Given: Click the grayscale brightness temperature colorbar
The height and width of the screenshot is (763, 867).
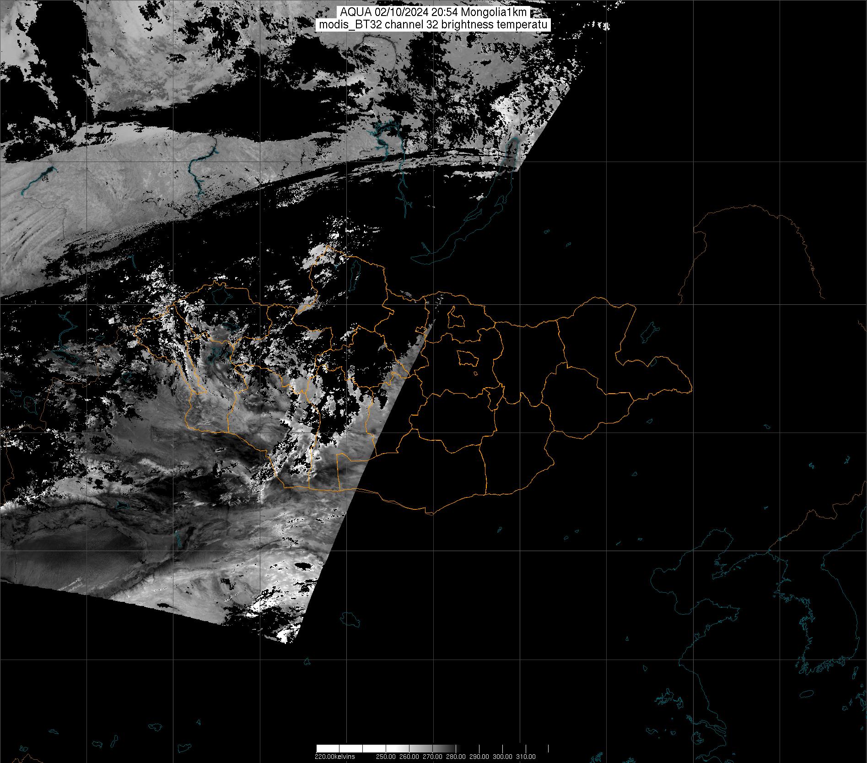Looking at the screenshot, I should click(433, 748).
